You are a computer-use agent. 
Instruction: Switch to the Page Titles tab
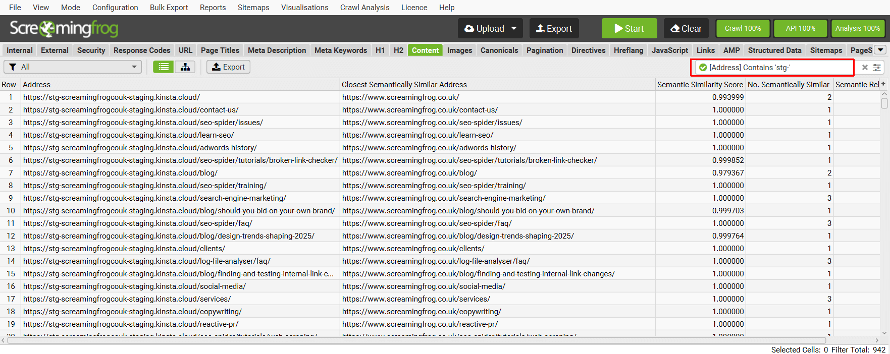(220, 50)
